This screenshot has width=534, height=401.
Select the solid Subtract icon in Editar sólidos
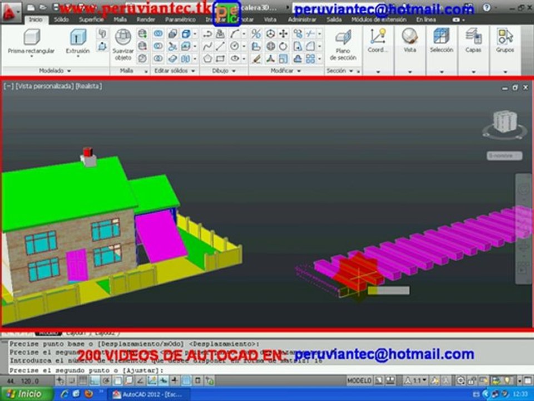pyautogui.click(x=158, y=46)
